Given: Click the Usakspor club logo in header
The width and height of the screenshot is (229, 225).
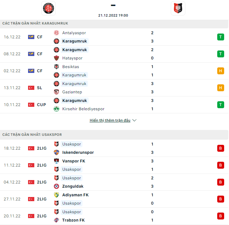Looking at the screenshot, I should pyautogui.click(x=178, y=8).
